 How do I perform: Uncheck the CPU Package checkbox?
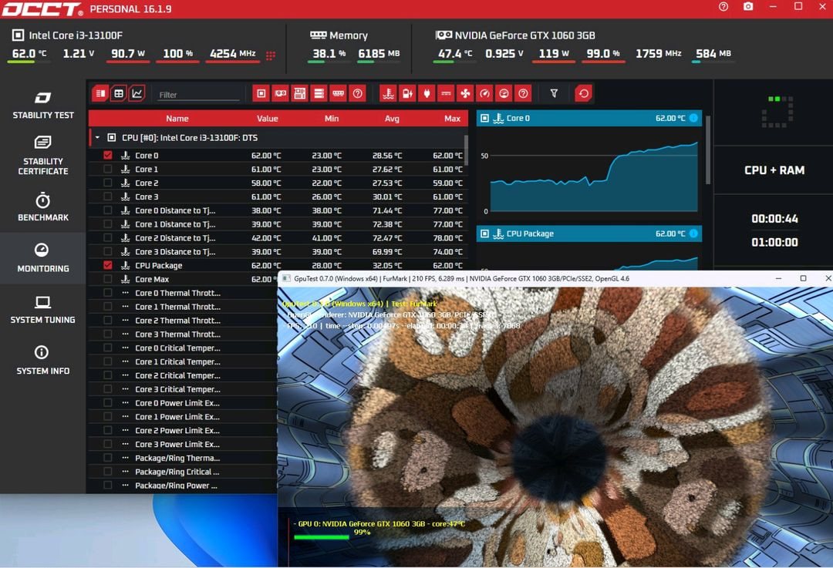point(108,265)
